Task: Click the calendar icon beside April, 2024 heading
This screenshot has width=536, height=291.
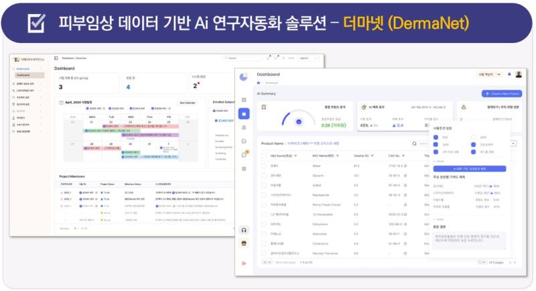Action: (x=61, y=102)
